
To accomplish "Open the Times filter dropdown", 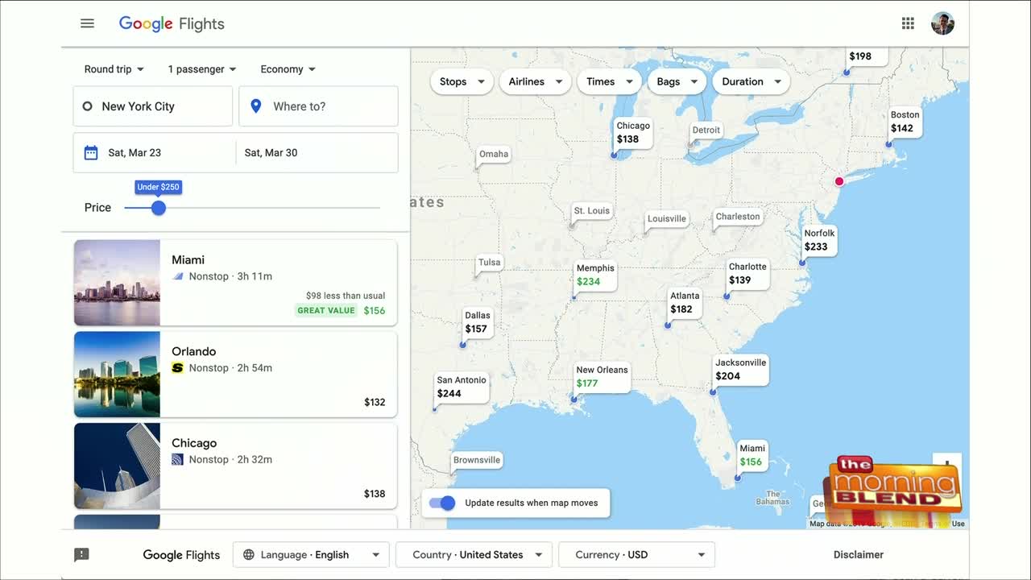I will pyautogui.click(x=609, y=81).
